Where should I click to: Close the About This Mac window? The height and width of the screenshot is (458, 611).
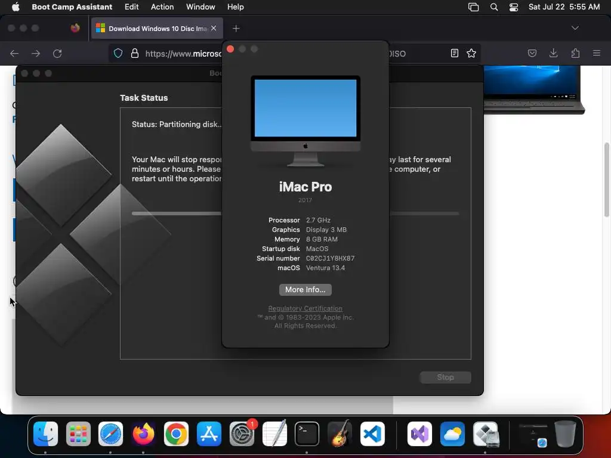pyautogui.click(x=230, y=49)
